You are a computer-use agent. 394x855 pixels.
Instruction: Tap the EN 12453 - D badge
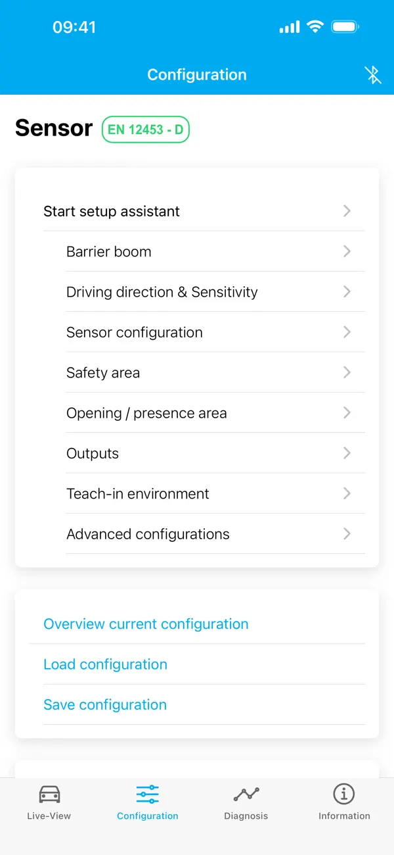145,130
